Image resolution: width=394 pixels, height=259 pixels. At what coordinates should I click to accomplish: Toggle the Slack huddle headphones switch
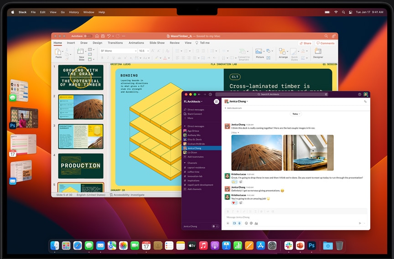pyautogui.click(x=214, y=226)
